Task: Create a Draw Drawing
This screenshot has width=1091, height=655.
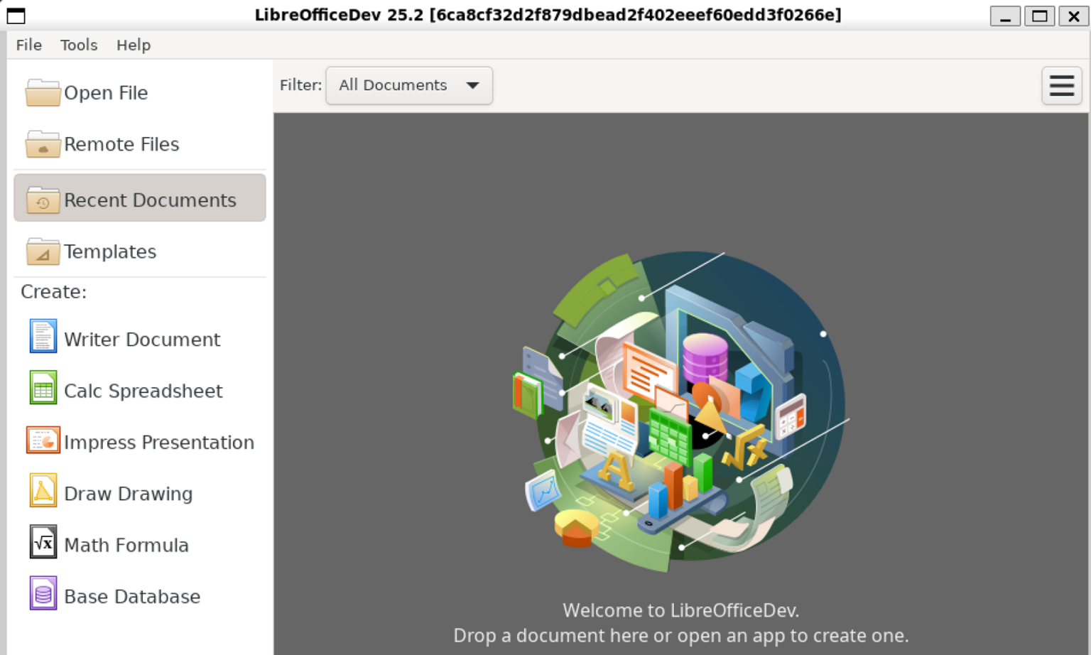Action: pyautogui.click(x=128, y=493)
